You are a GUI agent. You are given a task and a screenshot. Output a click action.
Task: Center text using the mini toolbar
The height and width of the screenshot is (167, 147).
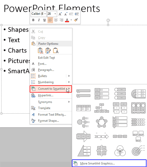56,20
